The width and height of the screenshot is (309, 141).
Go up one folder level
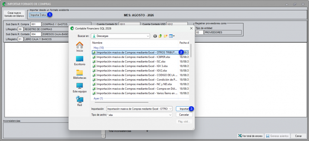[160, 36]
